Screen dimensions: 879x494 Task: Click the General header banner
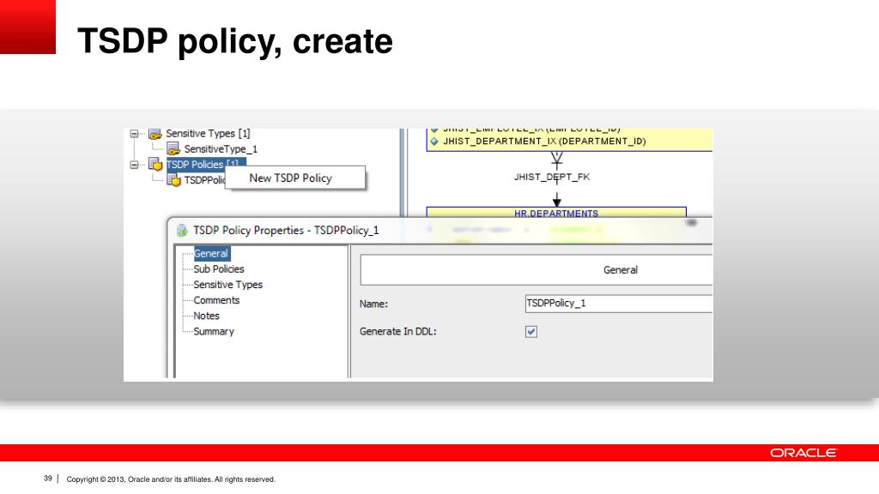click(x=536, y=270)
